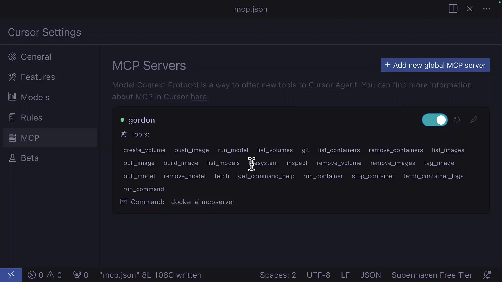Open the more actions ellipsis menu
The height and width of the screenshot is (282, 502).
487,9
